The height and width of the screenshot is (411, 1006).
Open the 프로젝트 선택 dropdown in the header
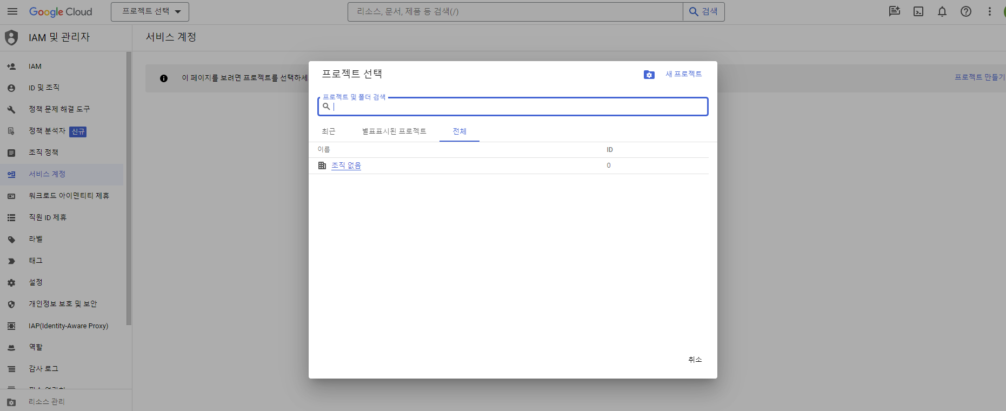(150, 11)
